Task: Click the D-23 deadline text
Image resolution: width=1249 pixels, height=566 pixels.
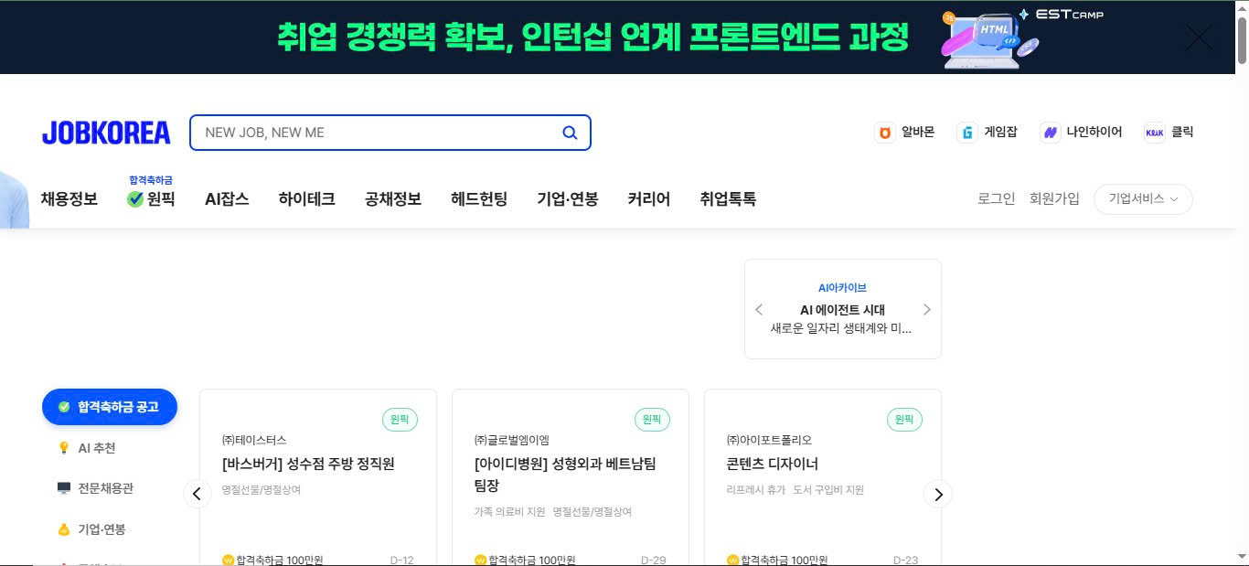Action: (906, 560)
